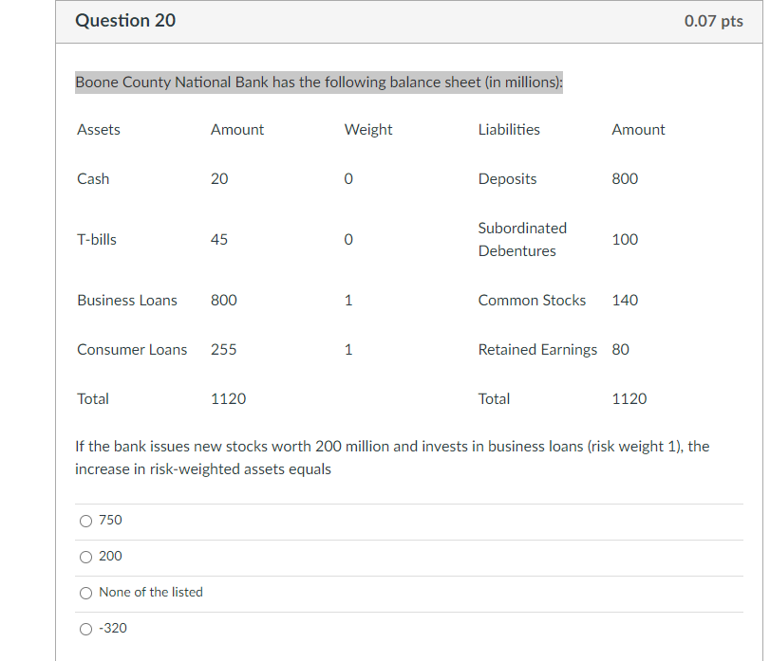The width and height of the screenshot is (770, 661).
Task: Select the -320 radio button
Action: click(86, 629)
